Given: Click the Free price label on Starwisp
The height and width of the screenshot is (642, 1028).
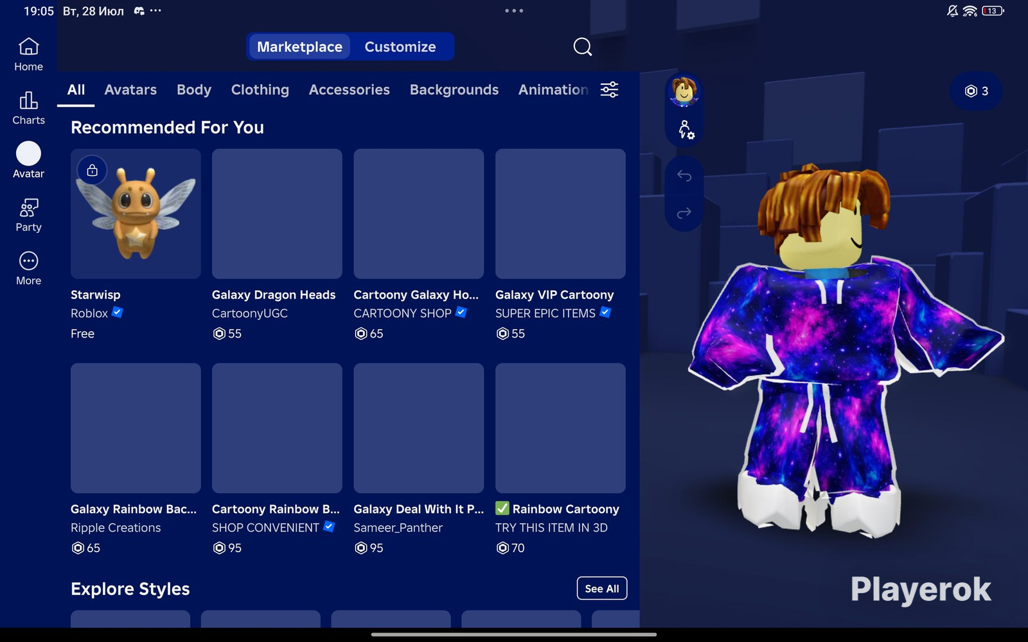Looking at the screenshot, I should (82, 334).
